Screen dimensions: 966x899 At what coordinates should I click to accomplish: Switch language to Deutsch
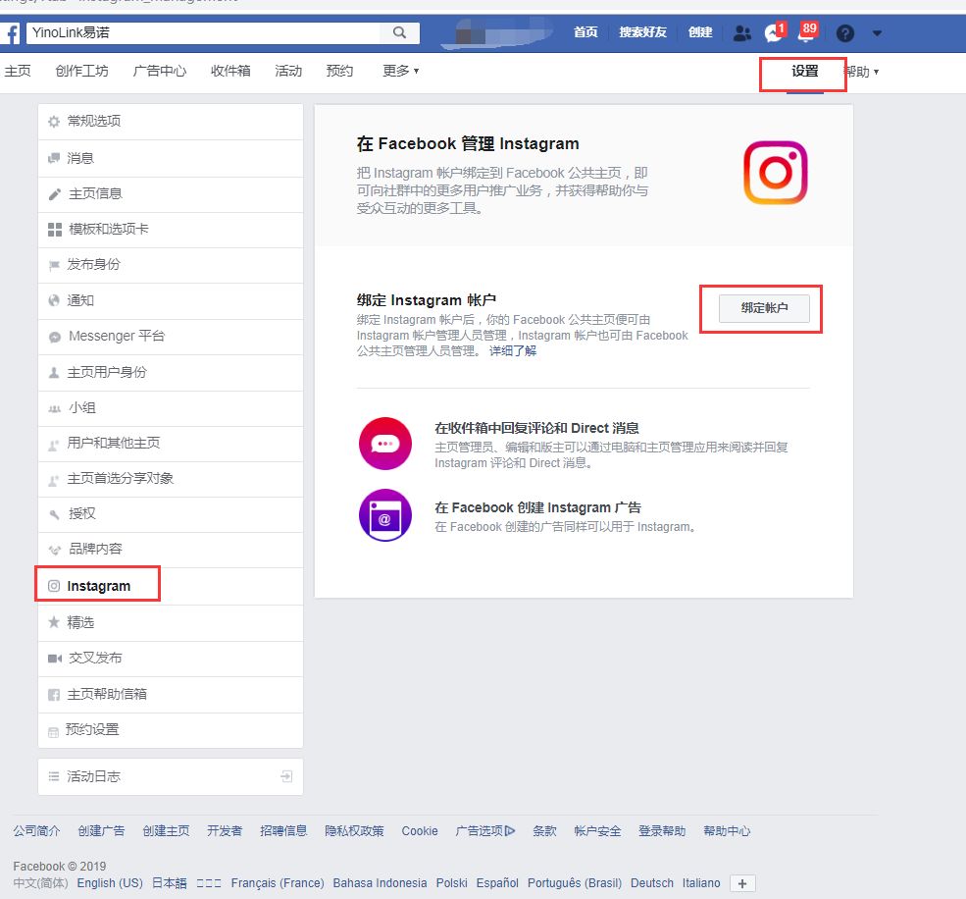click(x=652, y=883)
